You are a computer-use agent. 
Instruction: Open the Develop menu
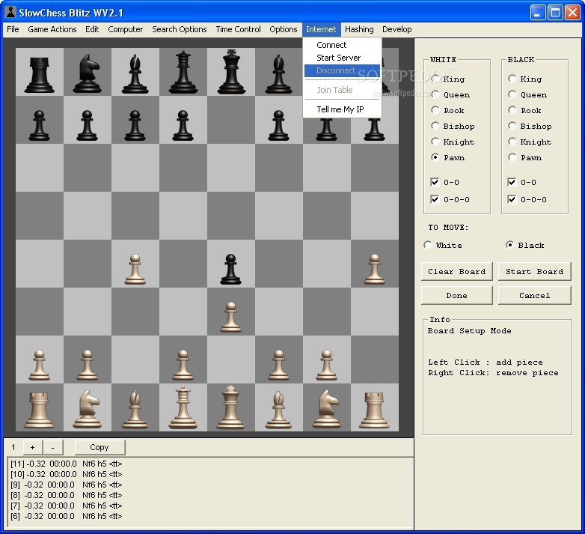pyautogui.click(x=397, y=29)
